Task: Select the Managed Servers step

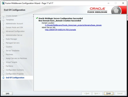Action: [13, 43]
